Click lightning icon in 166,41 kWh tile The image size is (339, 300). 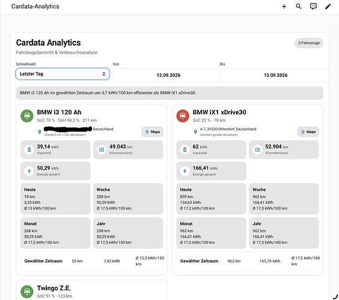[185, 171]
